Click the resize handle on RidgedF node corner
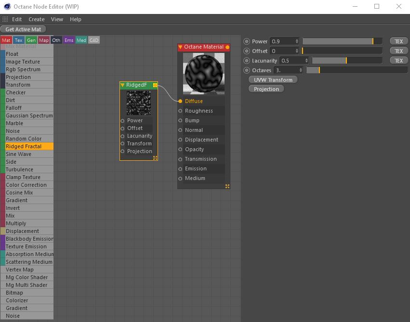The height and width of the screenshot is (322, 410). pyautogui.click(x=155, y=157)
